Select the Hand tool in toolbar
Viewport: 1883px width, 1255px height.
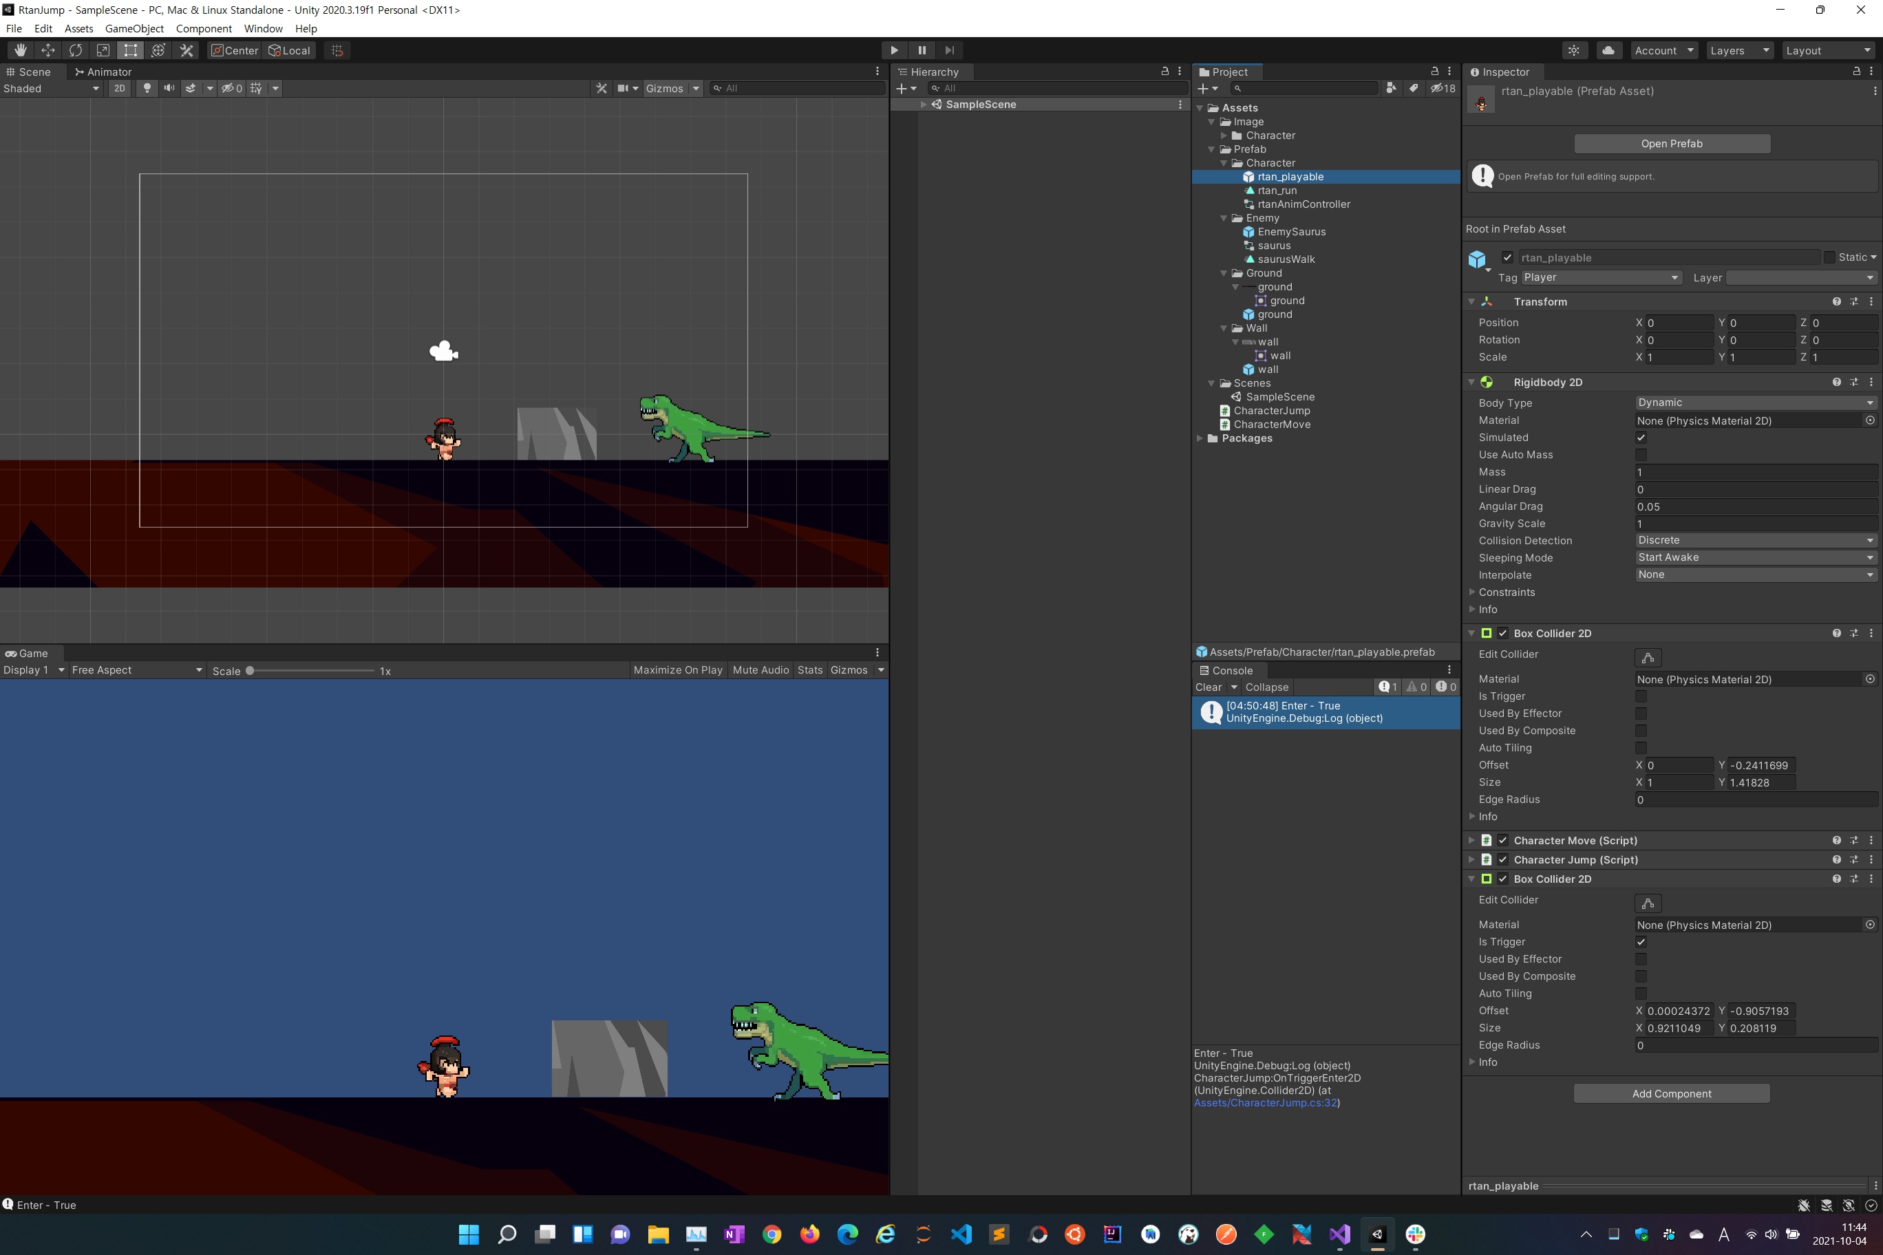[x=20, y=50]
